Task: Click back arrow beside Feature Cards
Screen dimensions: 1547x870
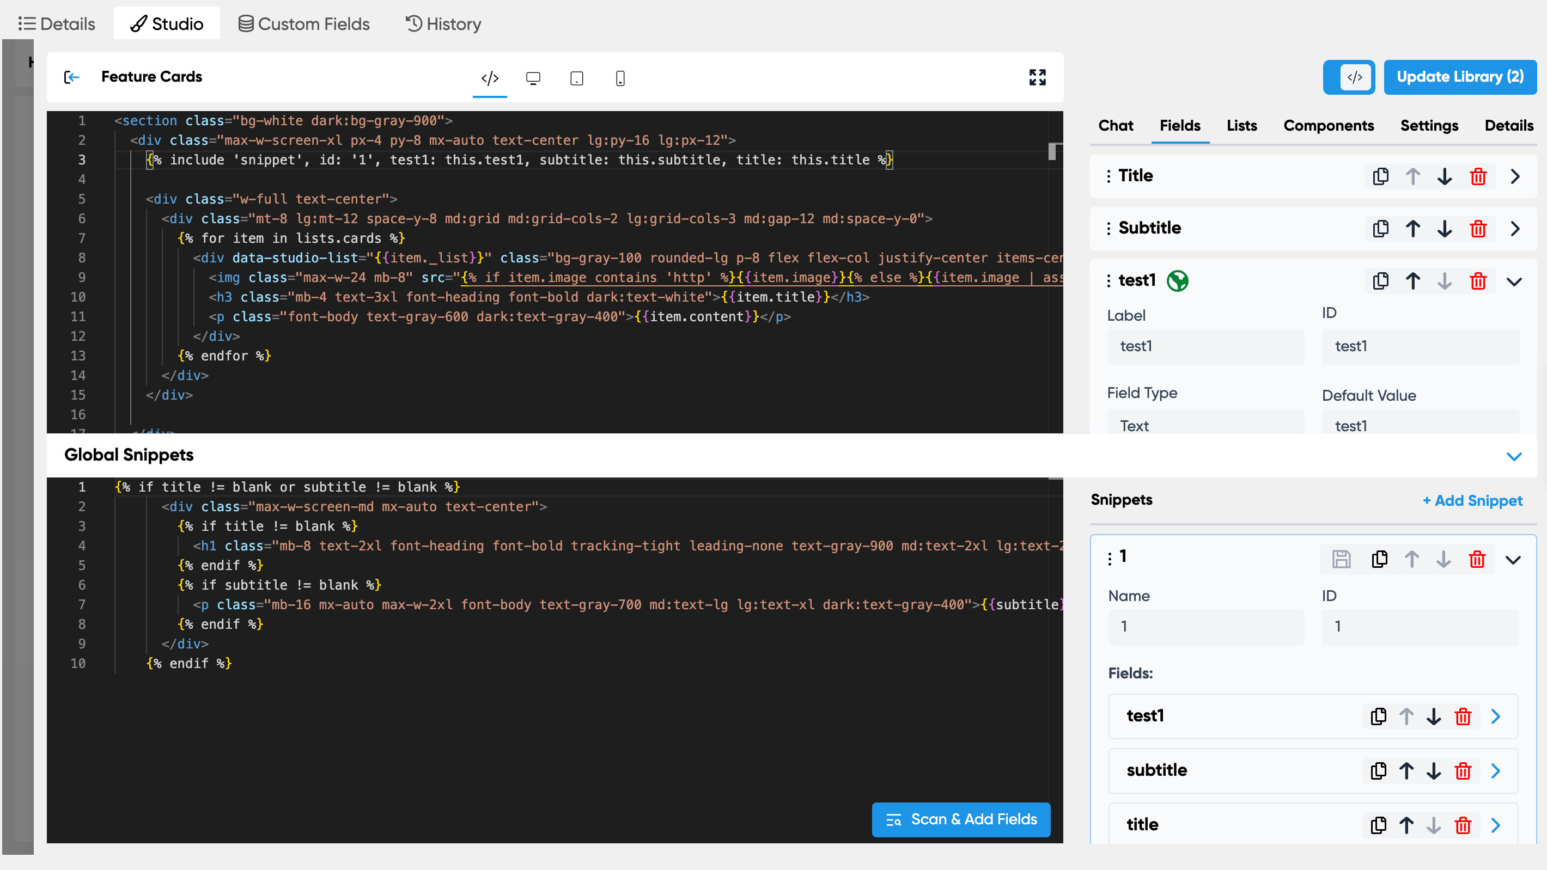Action: pyautogui.click(x=71, y=77)
